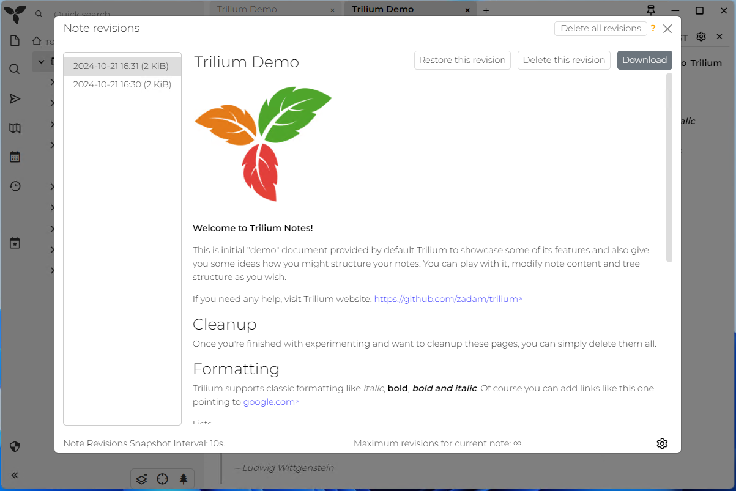Click the jump to note arrow icon

[x=15, y=99]
